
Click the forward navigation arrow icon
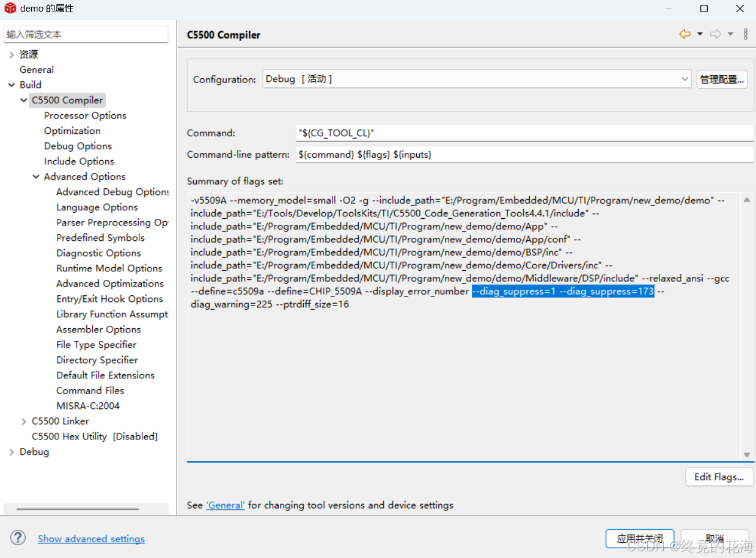tap(716, 34)
